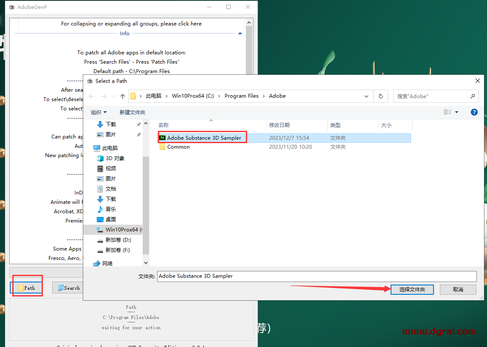The height and width of the screenshot is (347, 487).
Task: Open view options dropdown arrow
Action: [x=456, y=112]
